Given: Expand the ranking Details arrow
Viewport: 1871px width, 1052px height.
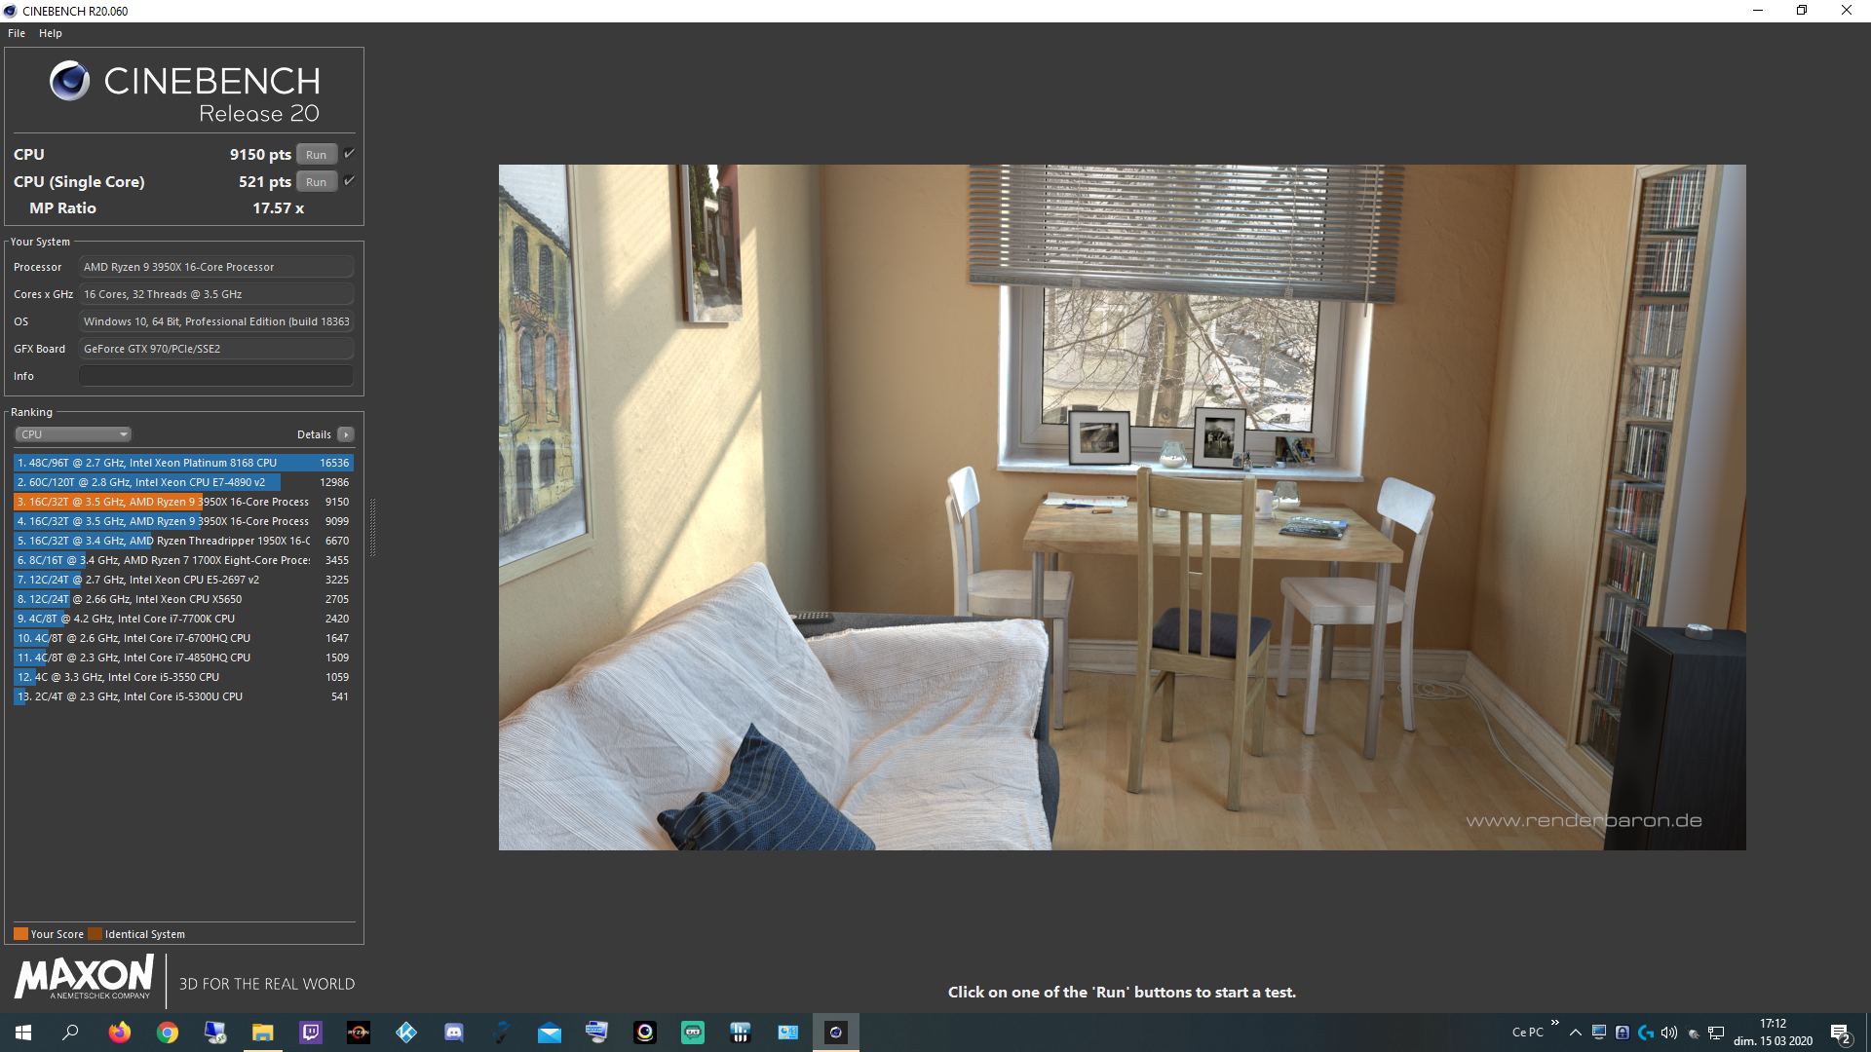Looking at the screenshot, I should tap(346, 434).
